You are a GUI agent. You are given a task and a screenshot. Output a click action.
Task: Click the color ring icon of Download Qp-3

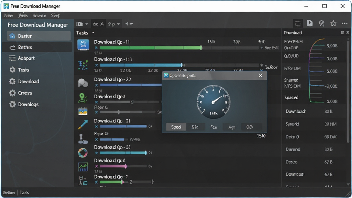[x=83, y=153]
